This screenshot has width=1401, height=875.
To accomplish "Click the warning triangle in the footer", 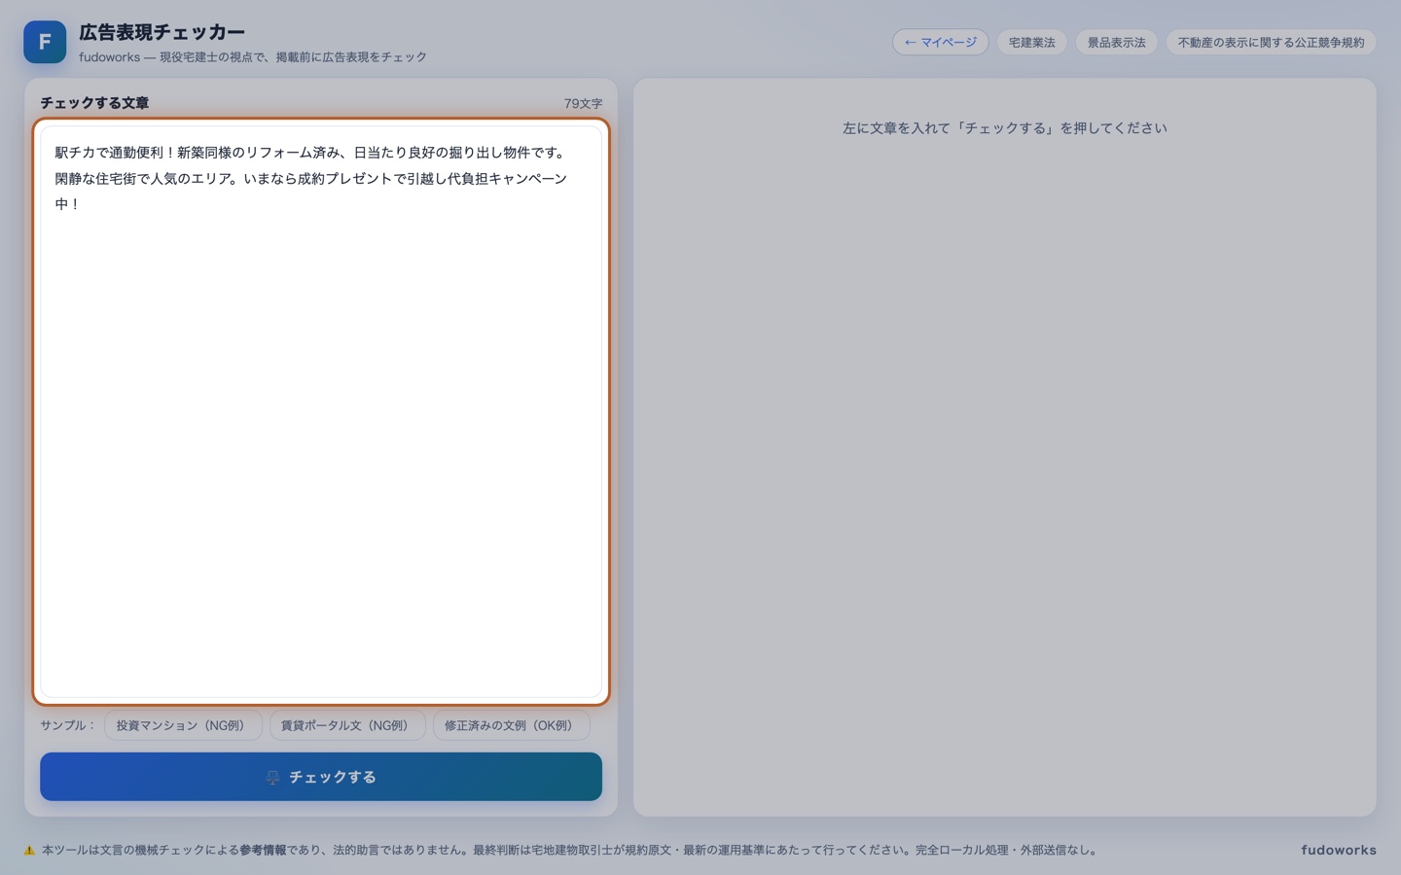I will click(x=29, y=850).
